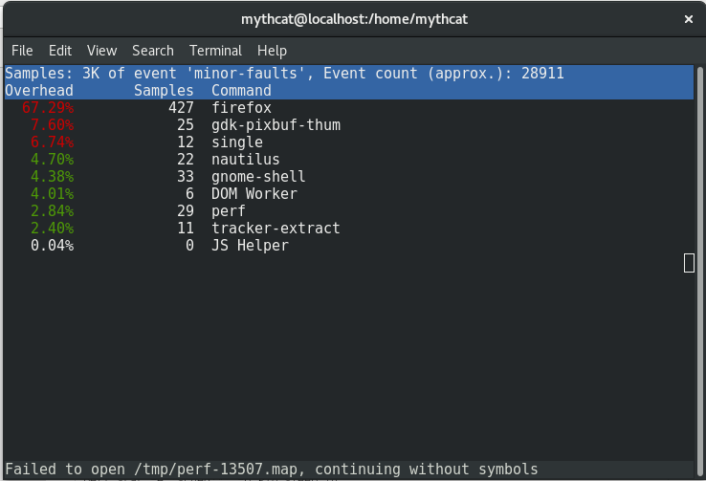
Task: Open the Search menu
Action: pyautogui.click(x=153, y=51)
